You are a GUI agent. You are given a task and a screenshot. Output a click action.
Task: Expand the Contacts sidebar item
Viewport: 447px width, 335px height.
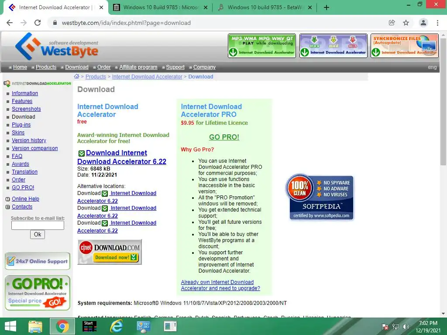click(x=22, y=207)
